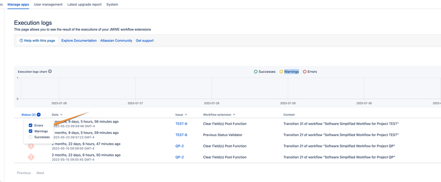Open TEST-6 issue for Previous Status Validator

(182, 135)
